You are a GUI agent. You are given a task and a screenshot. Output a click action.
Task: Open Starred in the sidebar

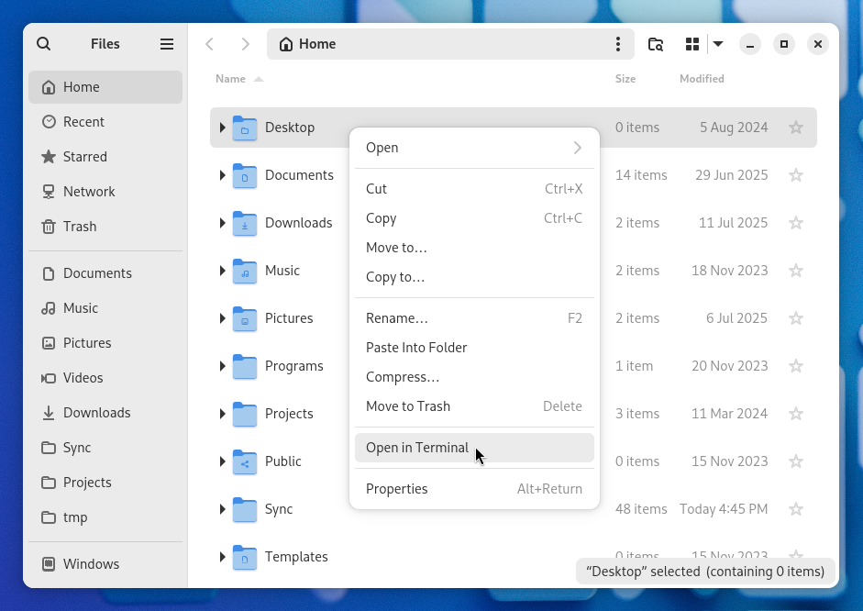(105, 157)
